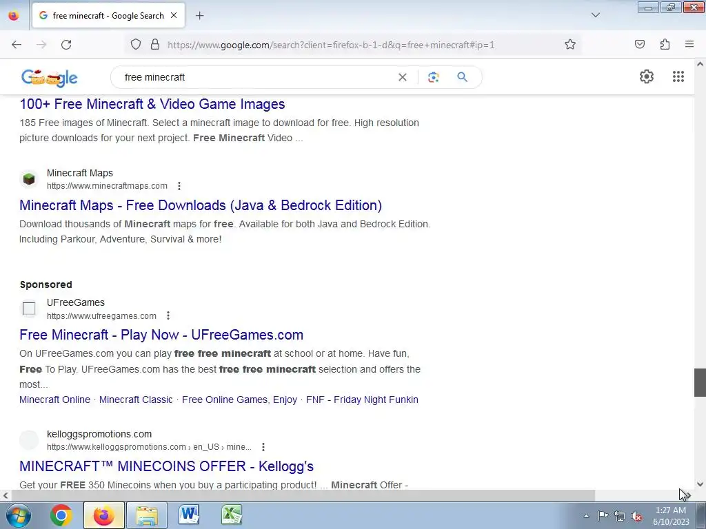The height and width of the screenshot is (529, 706).
Task: Open more options for Minecraft Maps result
Action: 179,186
